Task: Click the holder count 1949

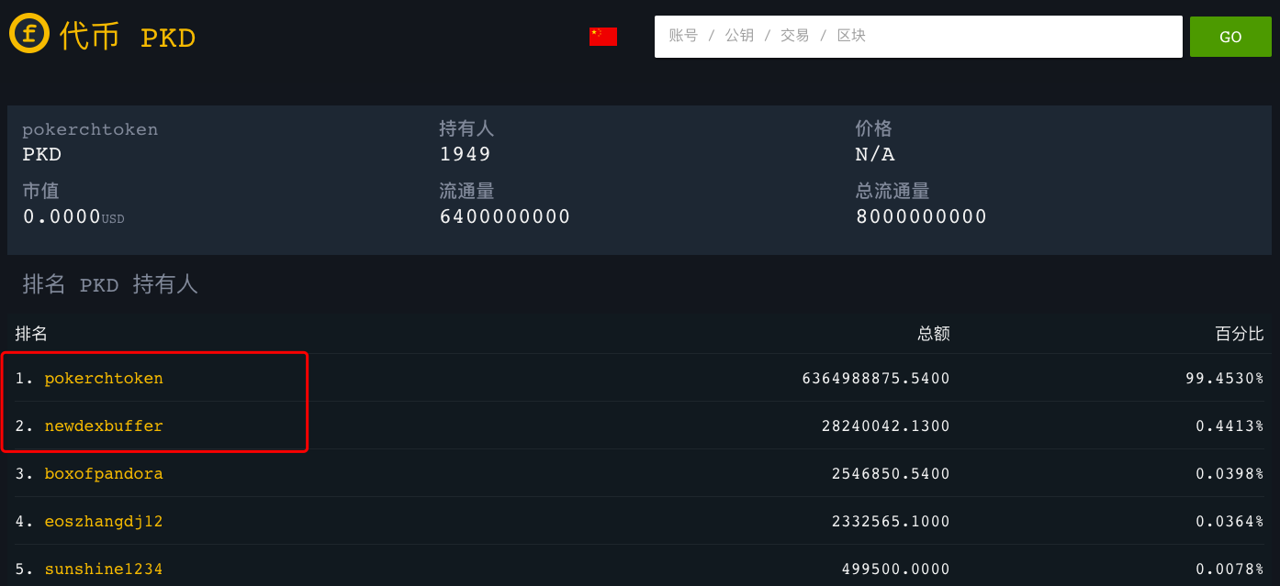Action: 466,154
